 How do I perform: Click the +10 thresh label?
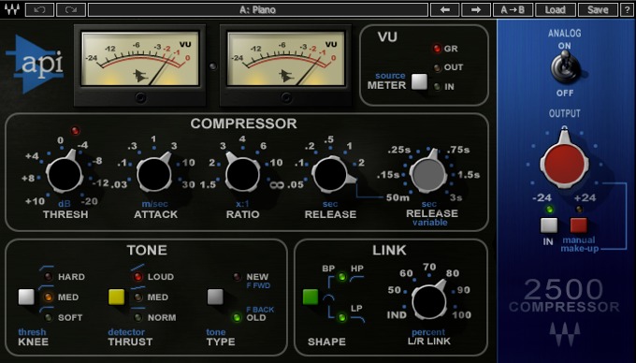point(35,201)
